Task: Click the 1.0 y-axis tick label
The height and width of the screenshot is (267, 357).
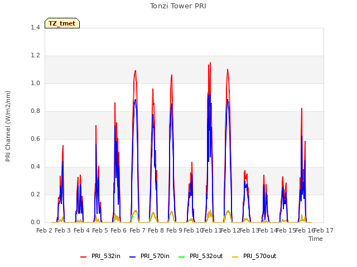Action: 35,83
